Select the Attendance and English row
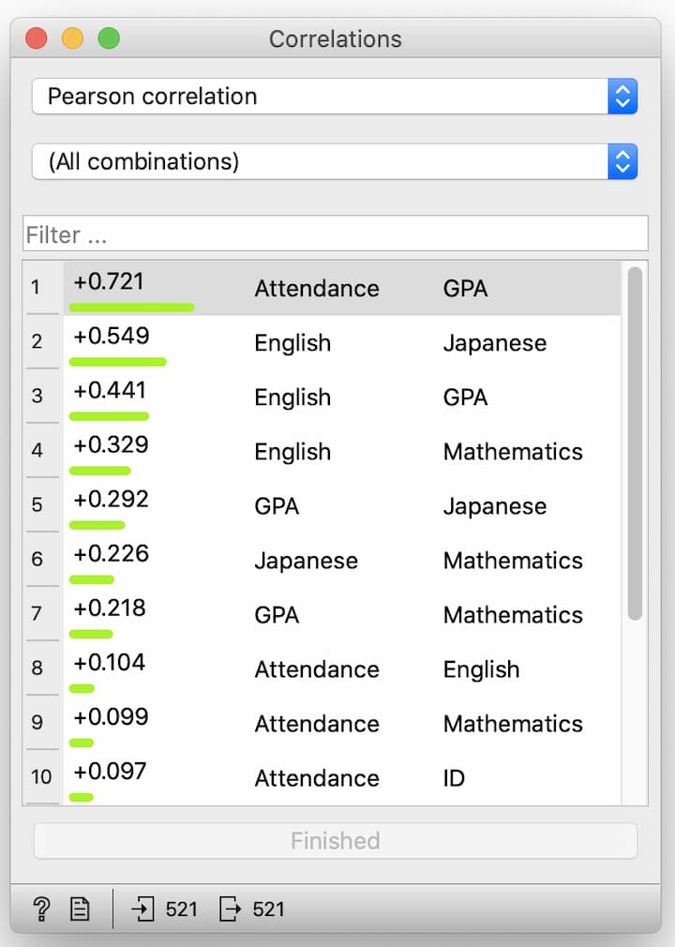This screenshot has width=675, height=947. click(x=341, y=669)
